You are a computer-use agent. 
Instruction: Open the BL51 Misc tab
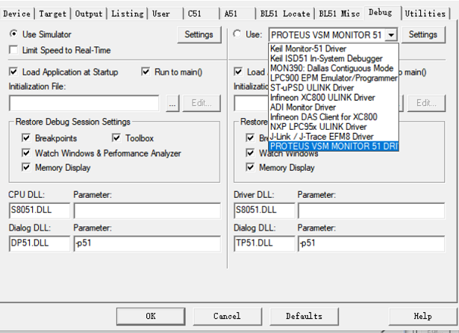pyautogui.click(x=340, y=13)
